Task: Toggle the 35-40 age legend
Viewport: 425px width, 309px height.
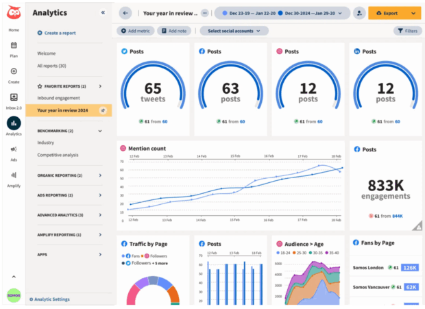Action: click(x=332, y=253)
